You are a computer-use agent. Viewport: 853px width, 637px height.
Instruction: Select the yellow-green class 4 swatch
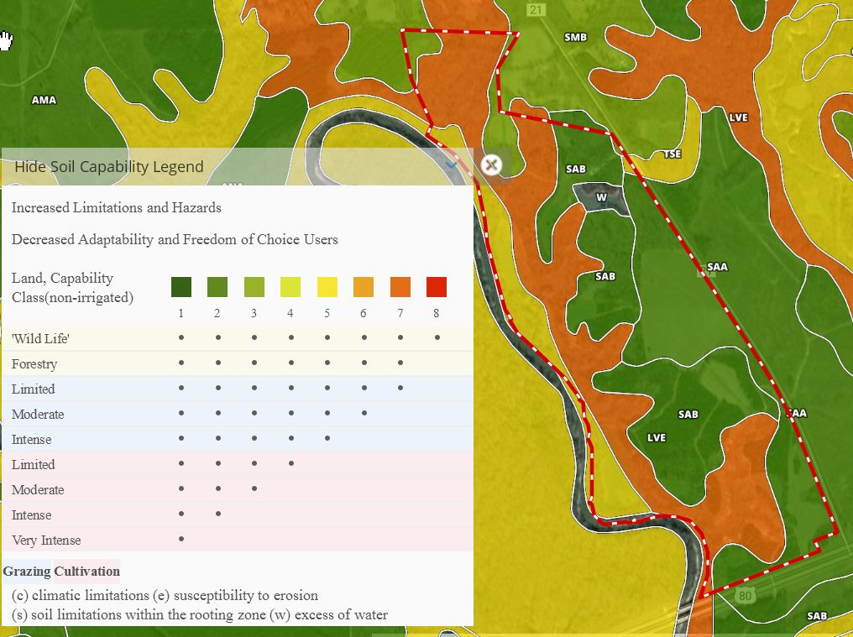tap(290, 287)
